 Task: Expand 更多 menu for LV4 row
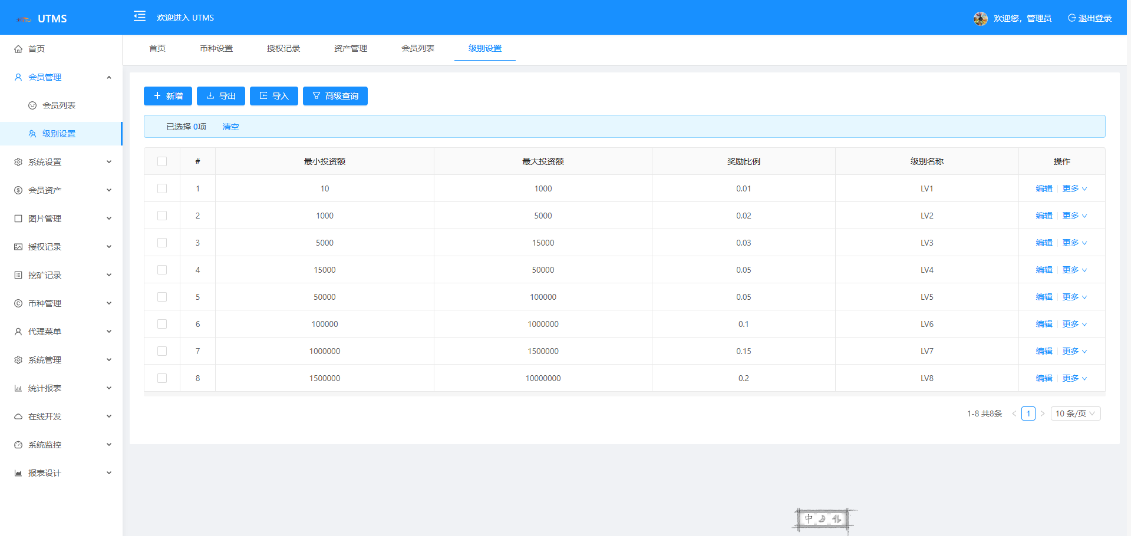[x=1074, y=270]
